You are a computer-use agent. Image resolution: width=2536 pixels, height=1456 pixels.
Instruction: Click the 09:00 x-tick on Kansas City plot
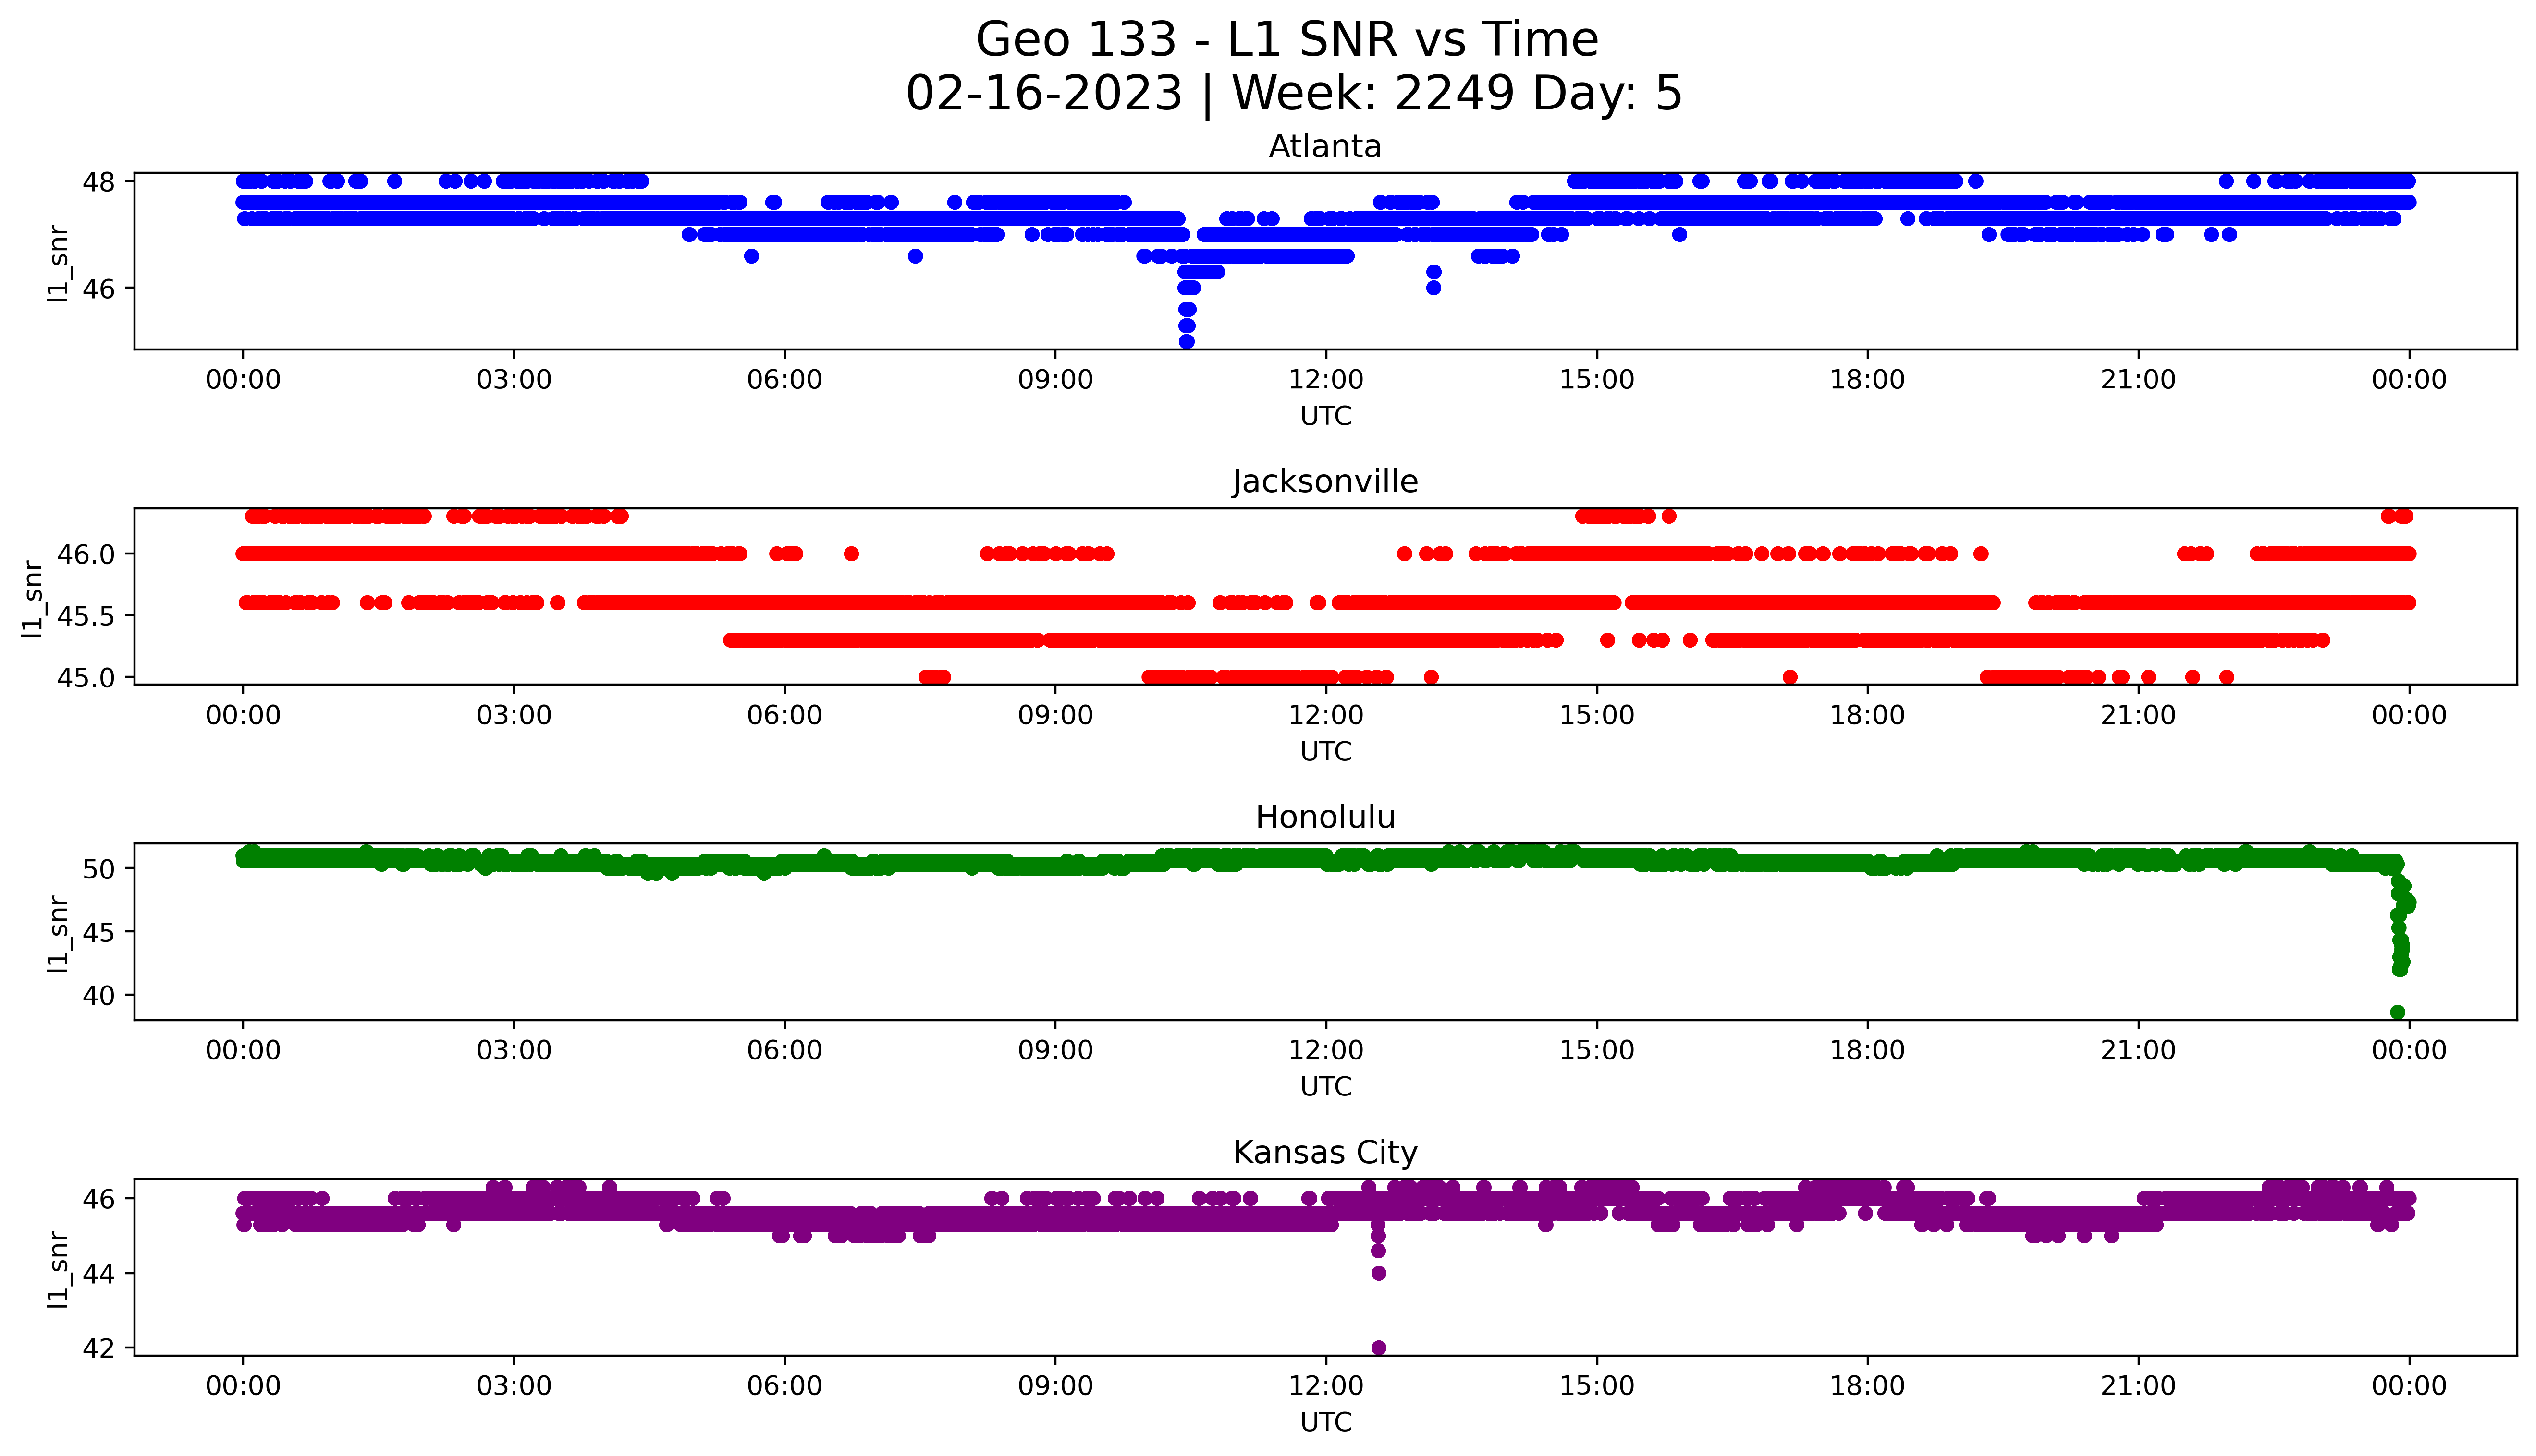pyautogui.click(x=1055, y=1386)
